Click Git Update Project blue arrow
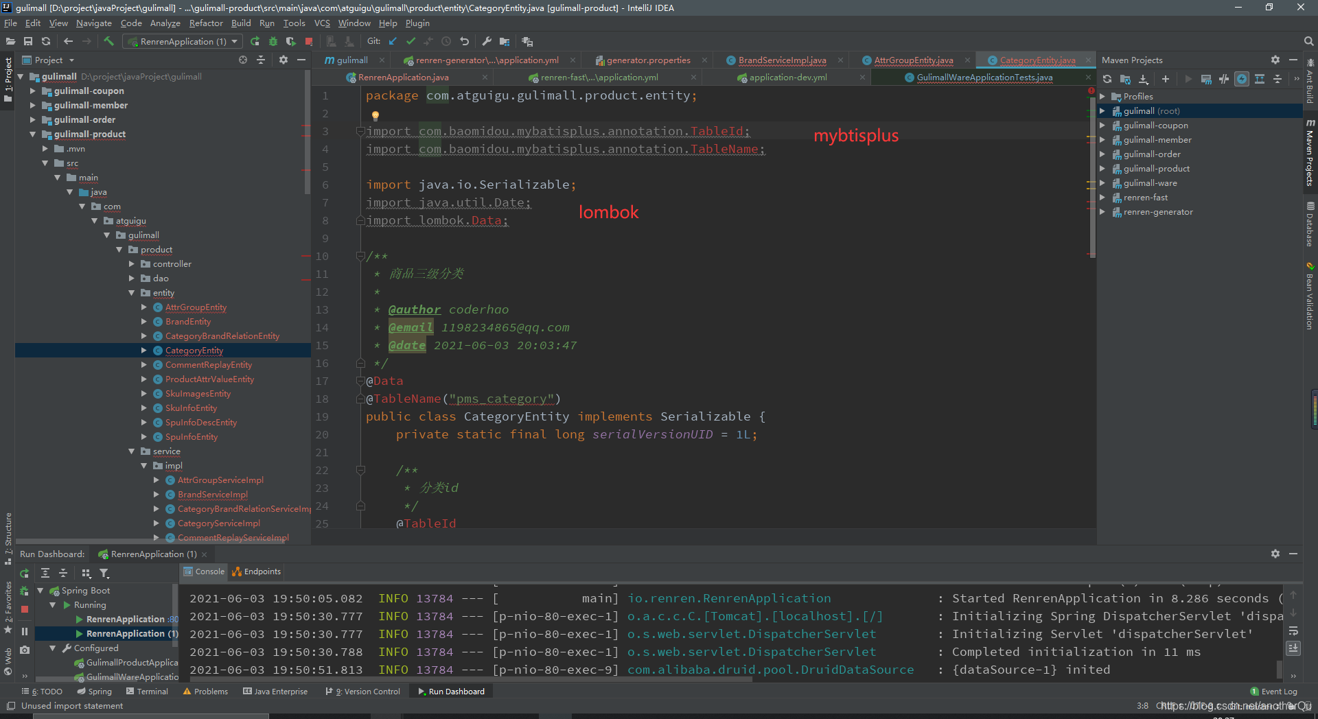 pos(393,41)
